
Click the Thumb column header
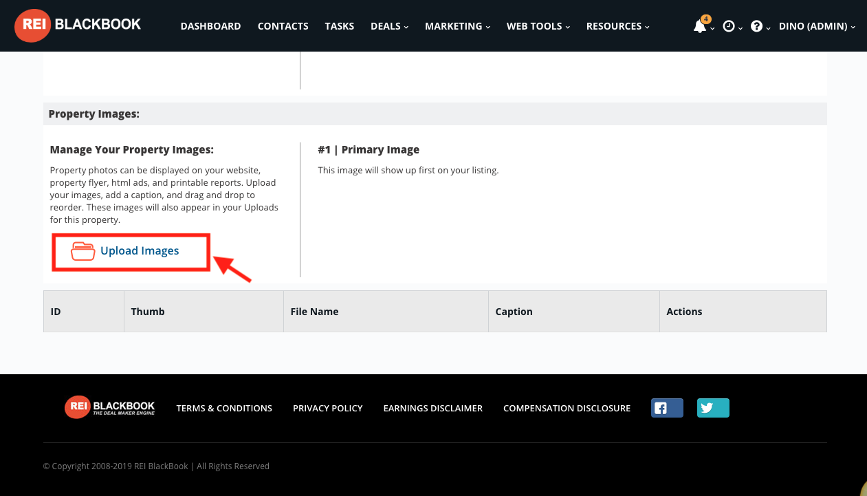pos(204,312)
